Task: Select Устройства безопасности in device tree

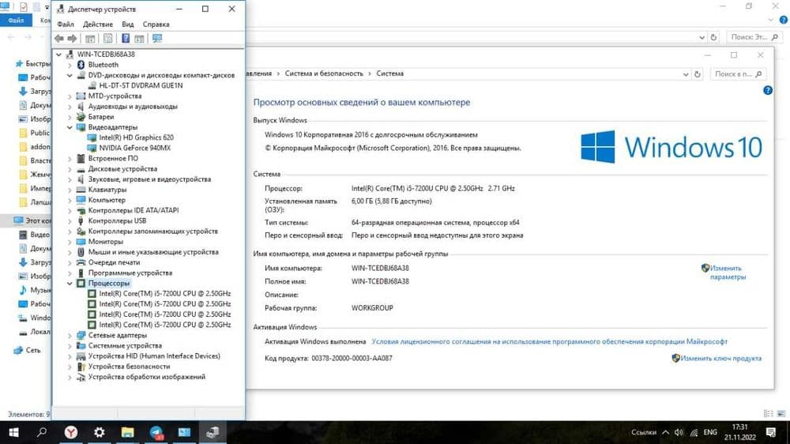Action: coord(129,367)
